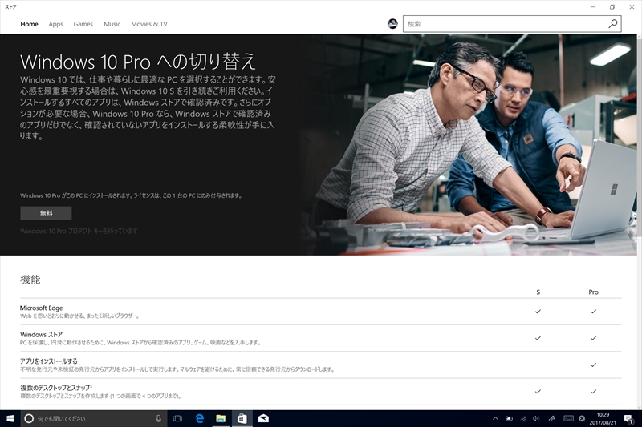Viewport: 642px width, 427px height.
Task: Launch Microsoft Edge from taskbar
Action: coord(199,418)
